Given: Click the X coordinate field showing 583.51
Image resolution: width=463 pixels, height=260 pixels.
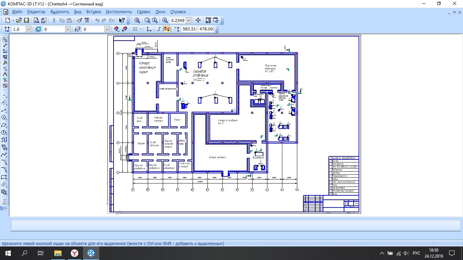Looking at the screenshot, I should pyautogui.click(x=189, y=29).
